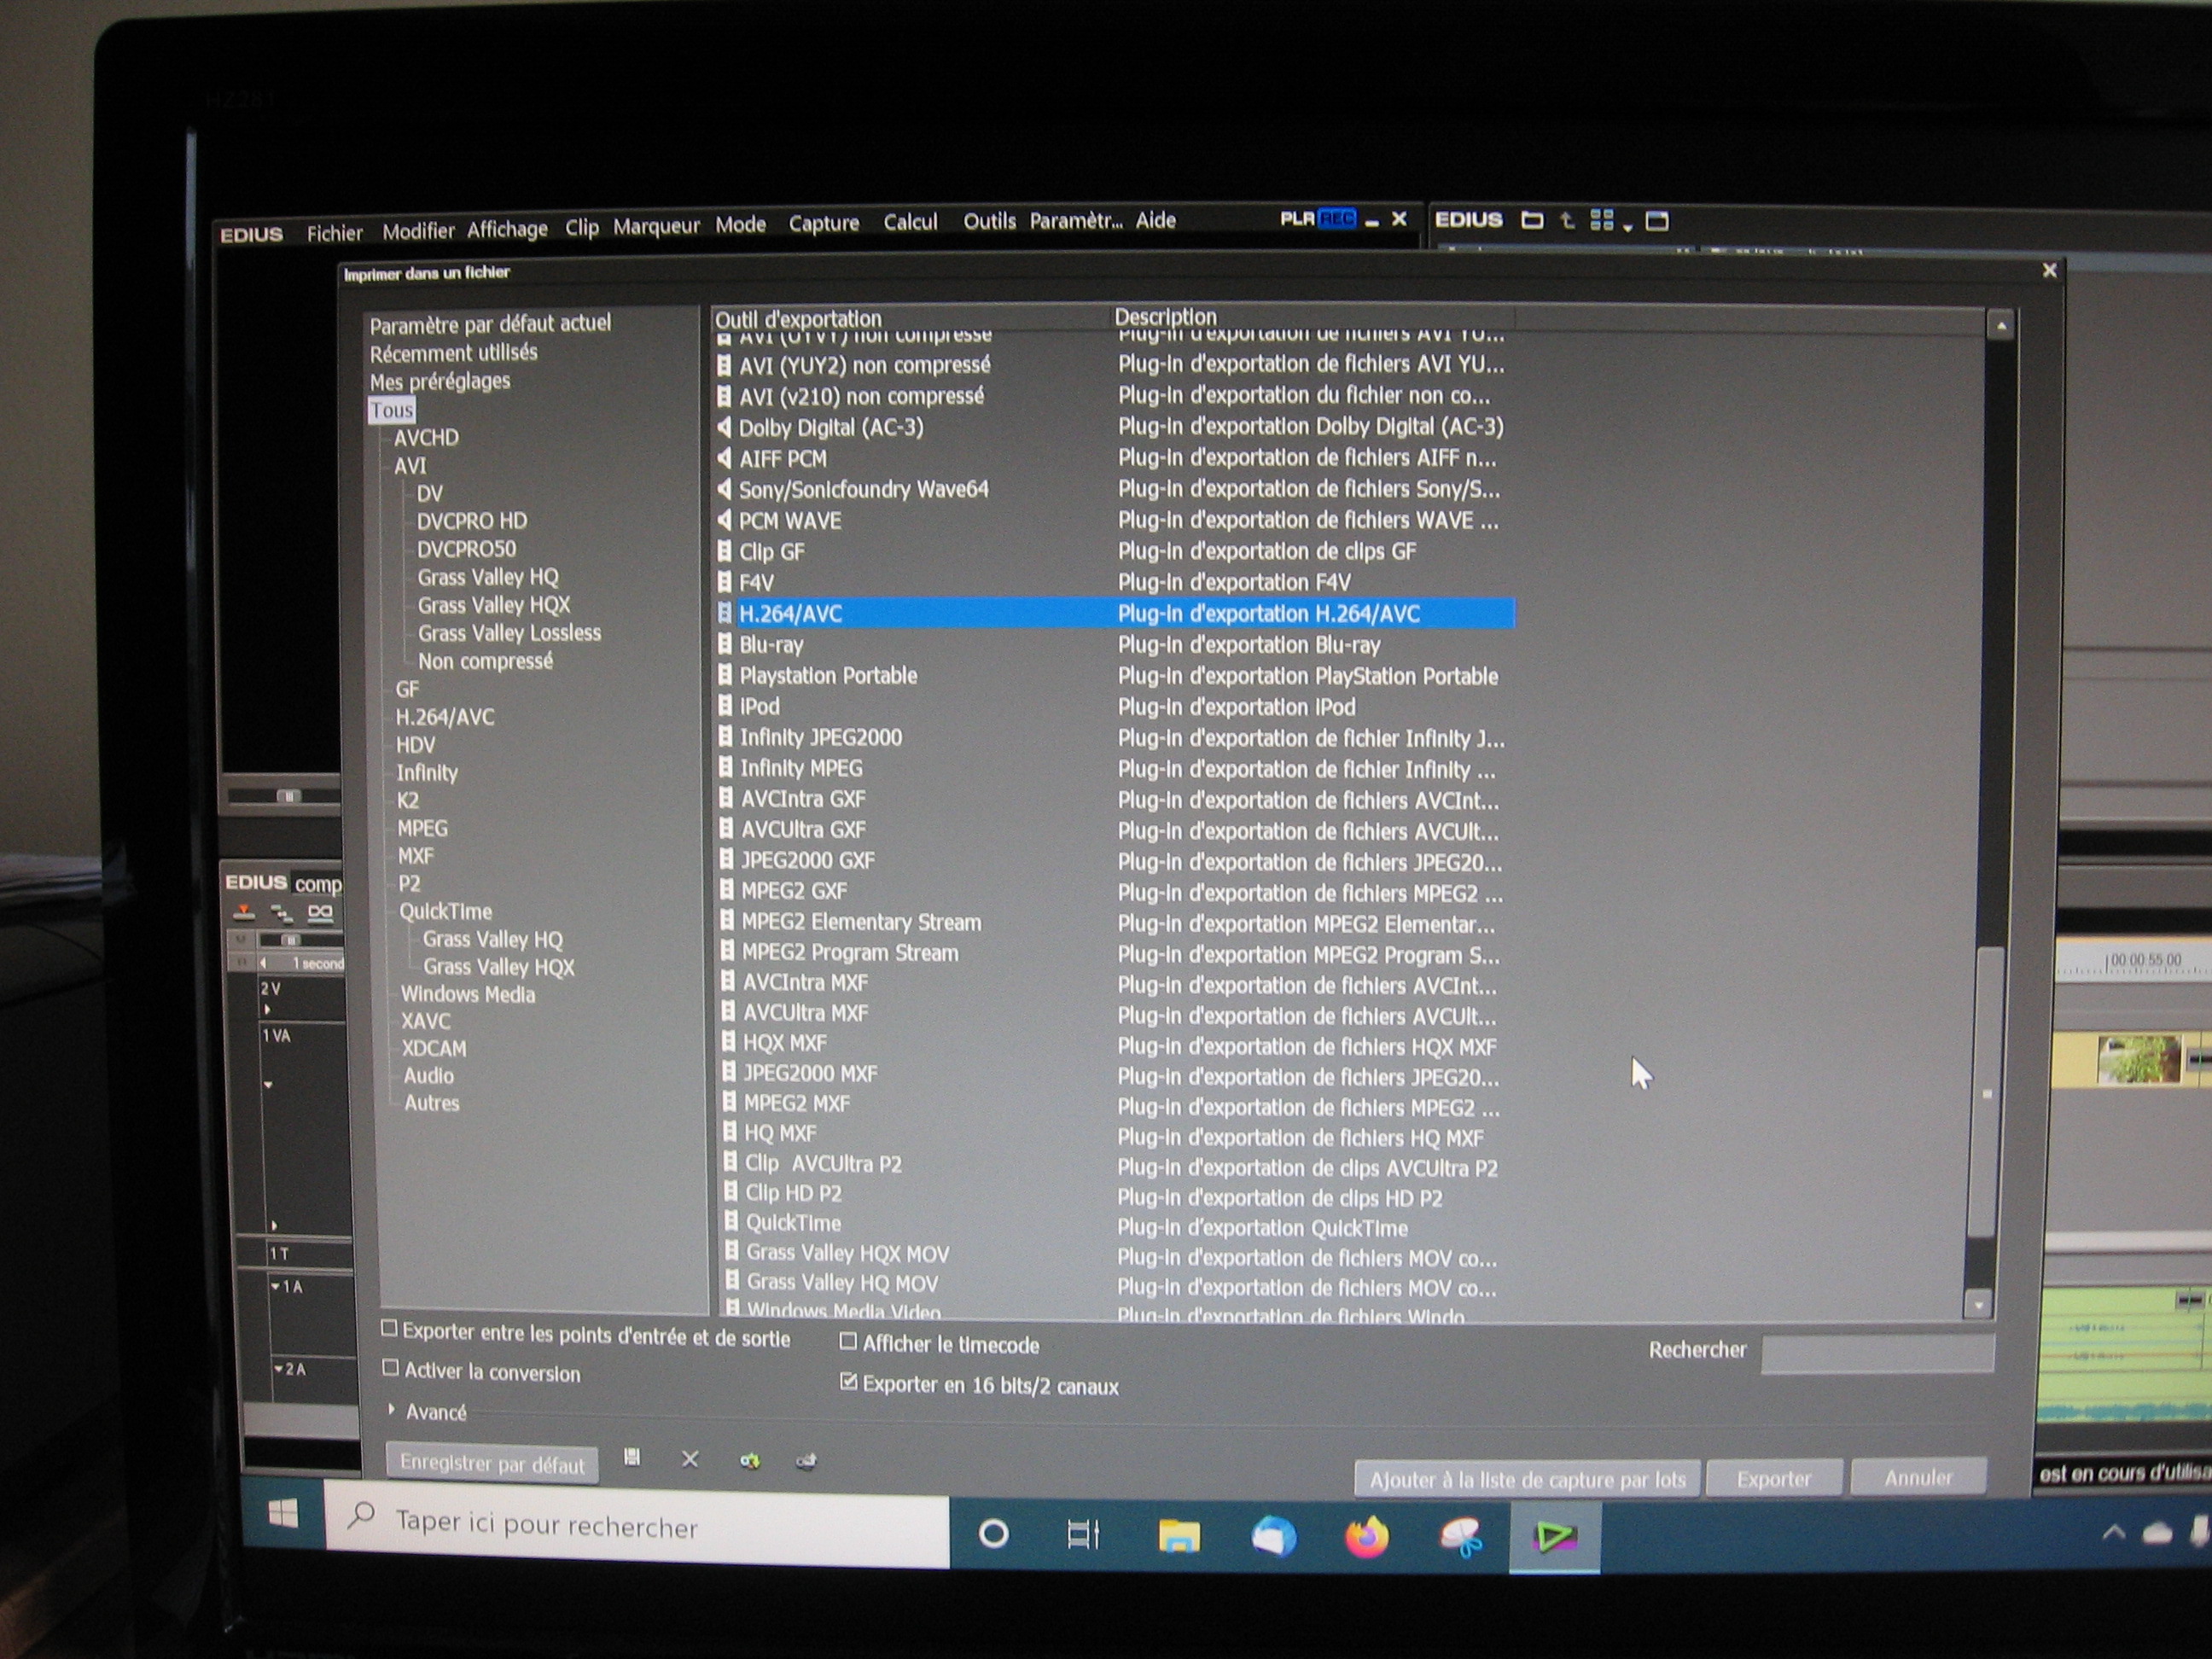Select the MPEG2 Program Stream exporter row
The height and width of the screenshot is (1659, 2212).
click(1115, 953)
